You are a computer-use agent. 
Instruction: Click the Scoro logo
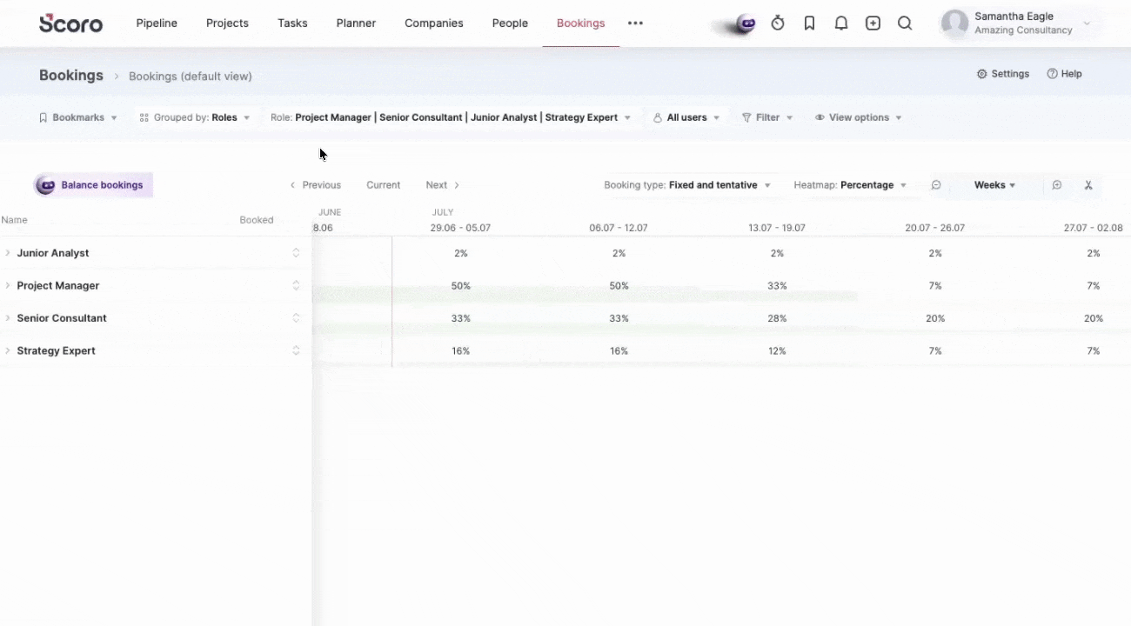[x=70, y=23]
